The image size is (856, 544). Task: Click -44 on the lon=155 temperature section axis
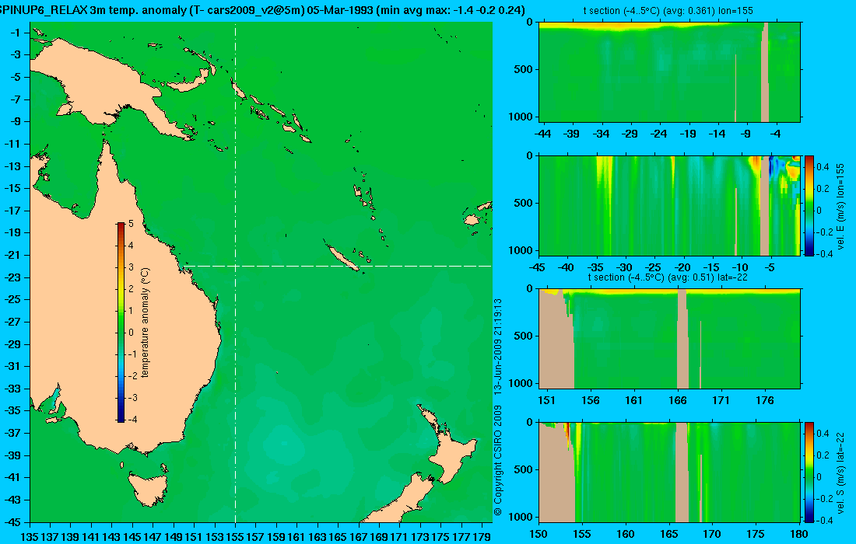coord(542,134)
